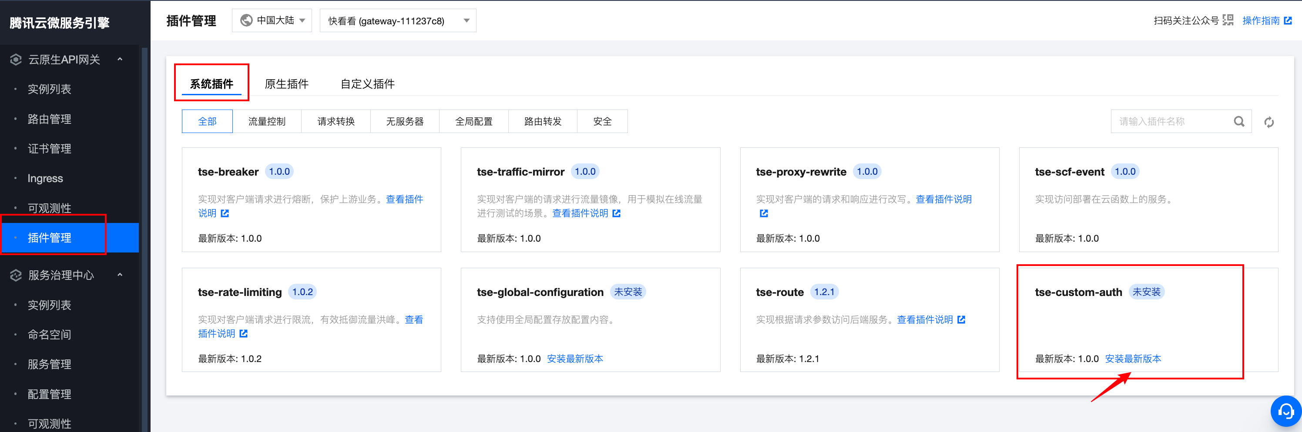Open the 操作指南 link
The width and height of the screenshot is (1302, 432).
pos(1261,21)
